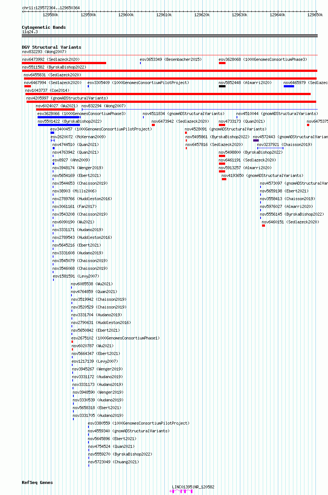
Task: Open nsv5852448 (Almarri2020) variant
Action: tap(245, 83)
